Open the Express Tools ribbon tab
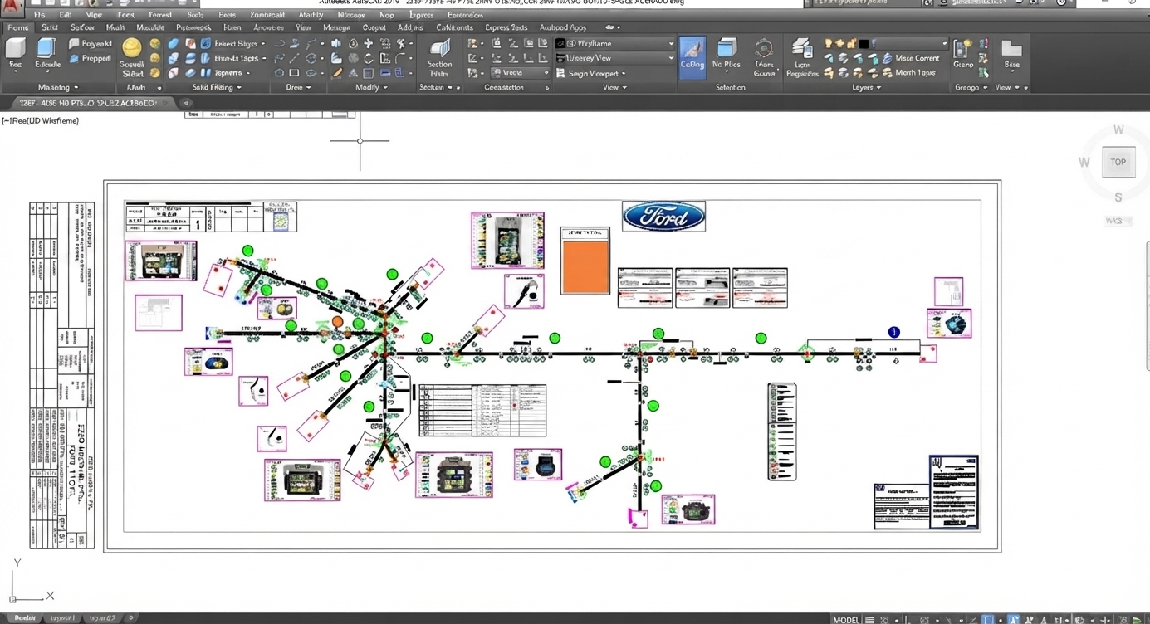The height and width of the screenshot is (624, 1150). pos(506,27)
